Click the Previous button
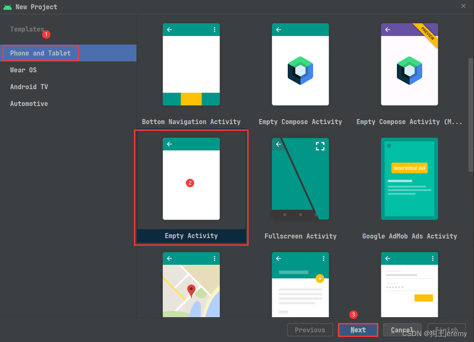The image size is (474, 342). (310, 330)
